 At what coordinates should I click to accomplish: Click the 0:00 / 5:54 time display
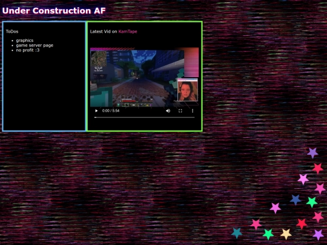(111, 111)
